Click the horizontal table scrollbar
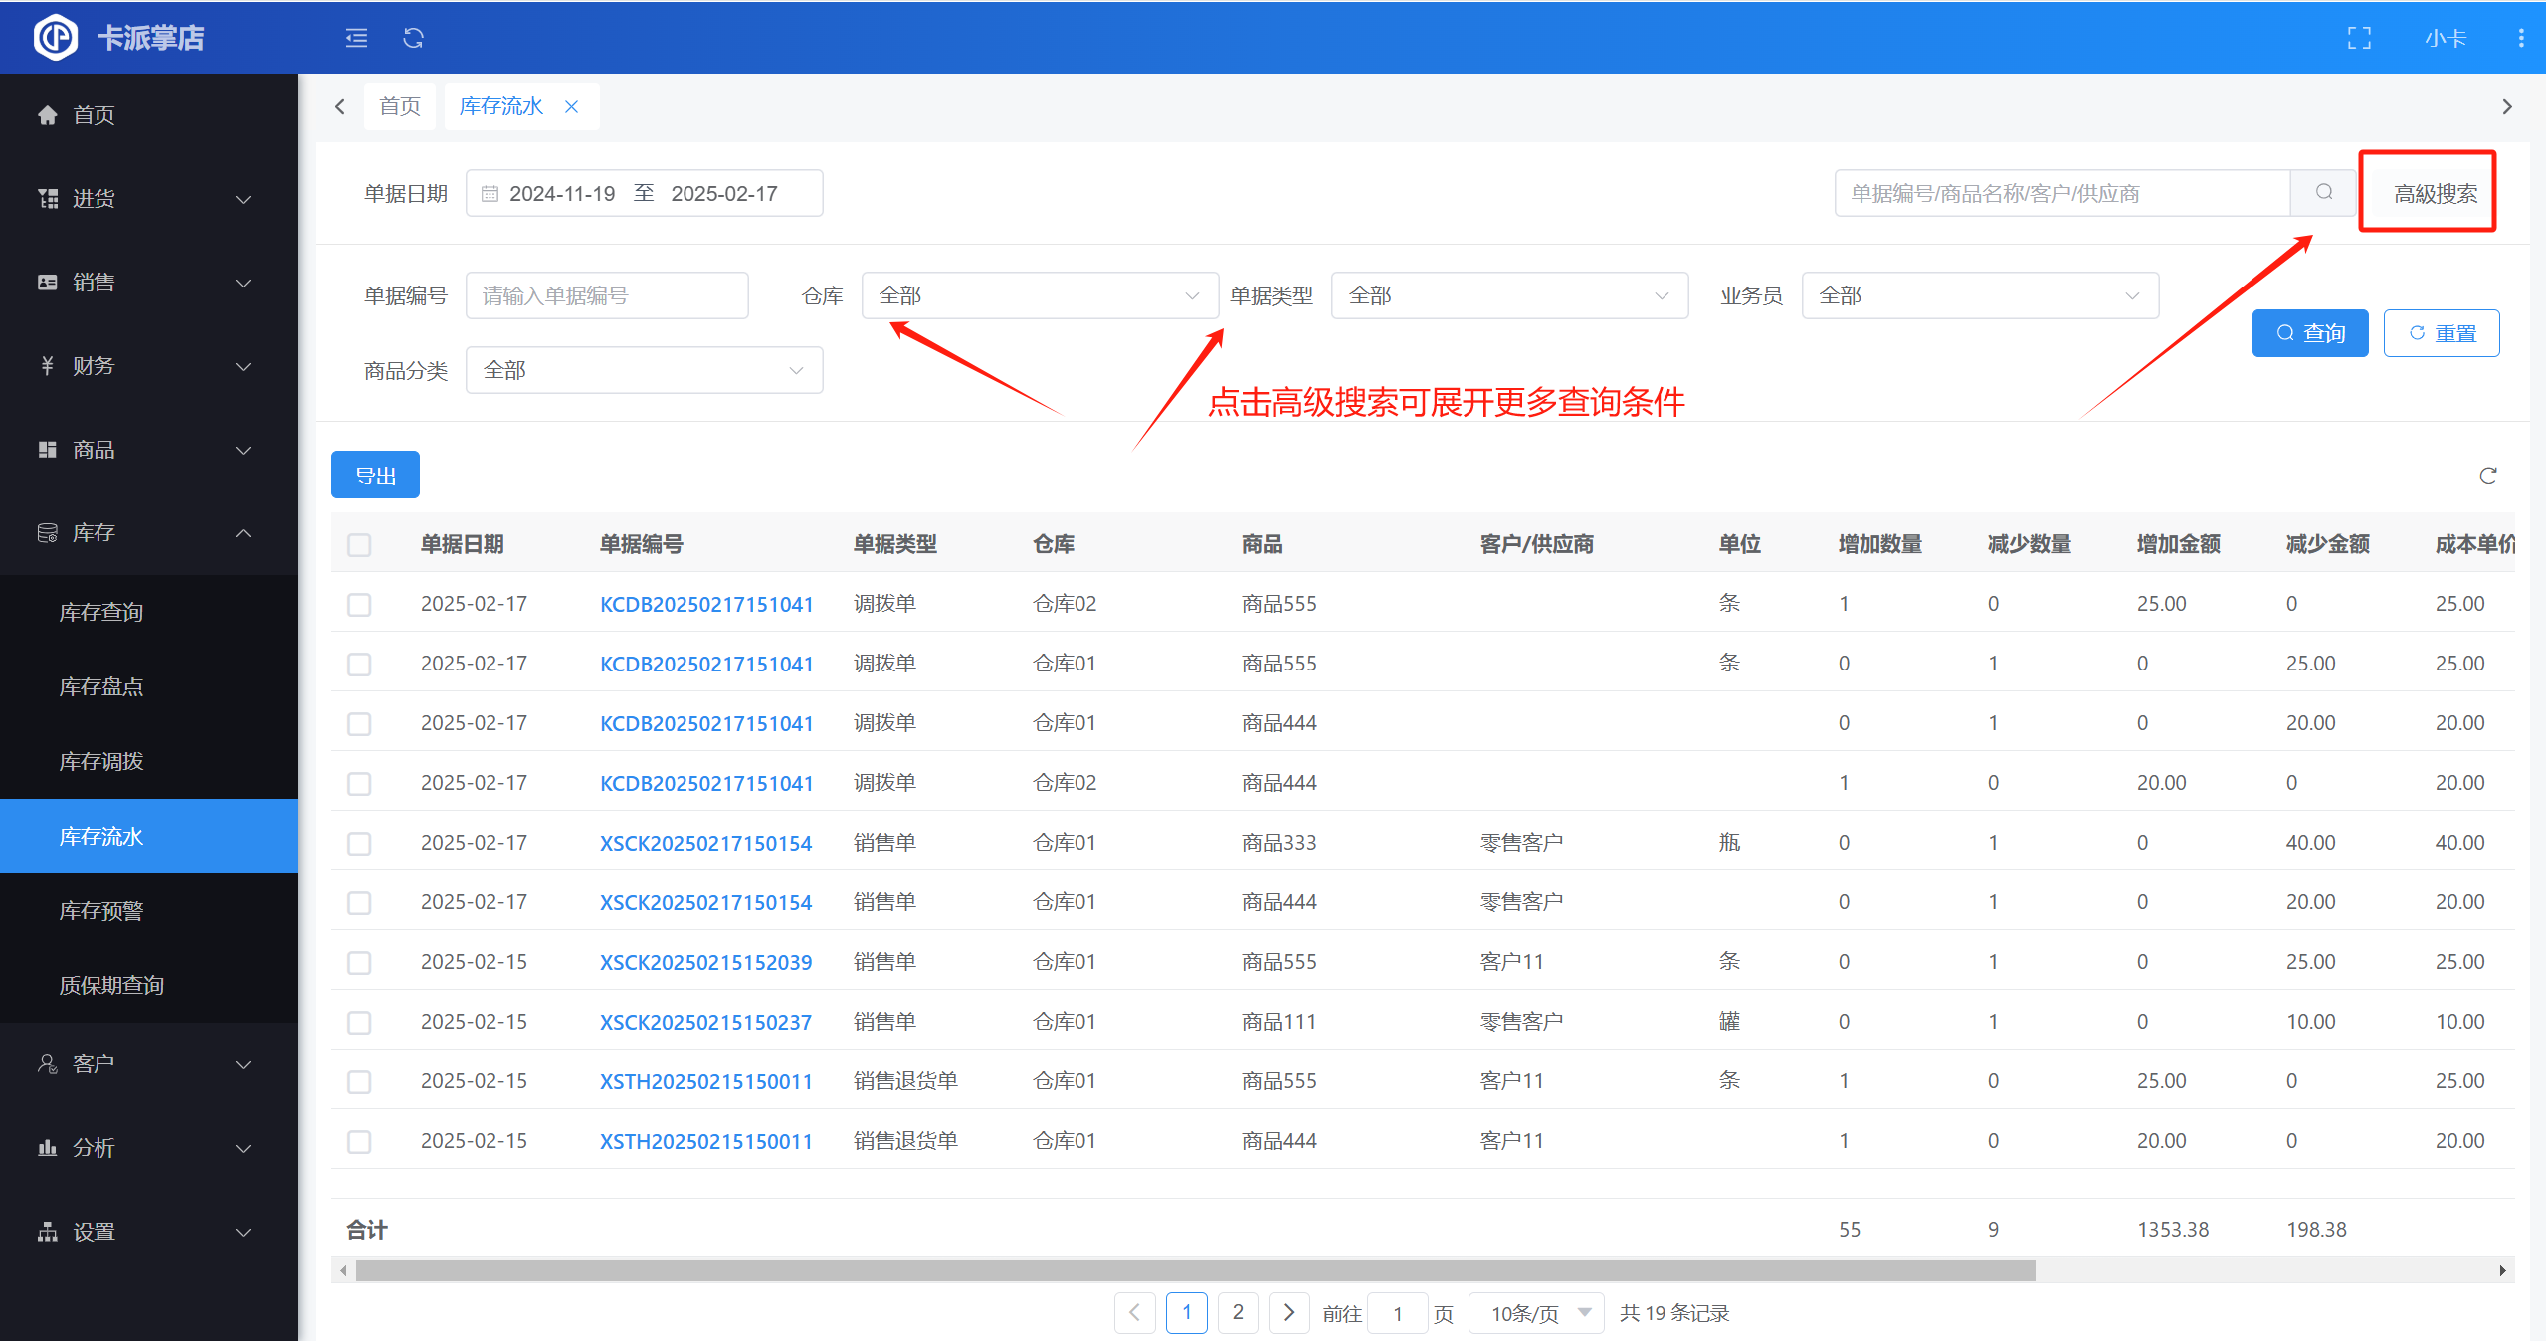Viewport: 2546px width, 1341px height. click(1194, 1270)
